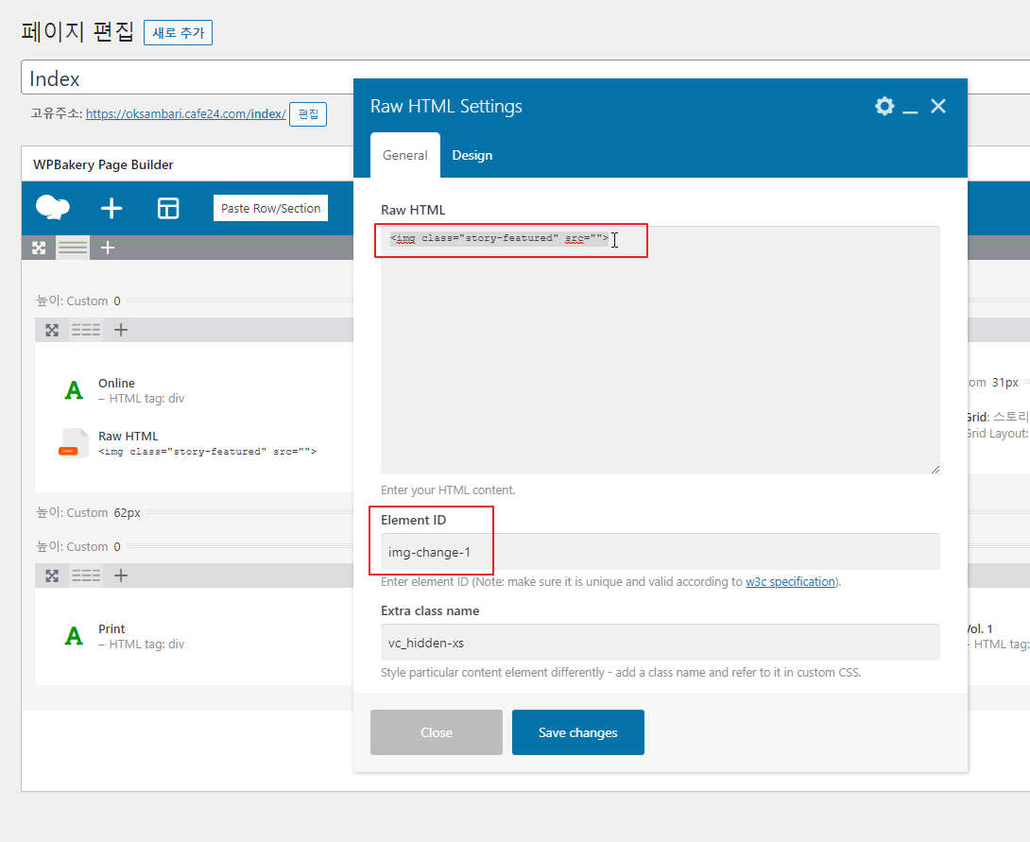The image size is (1030, 842).
Task: Click Paste Row/Section button
Action: coord(270,208)
